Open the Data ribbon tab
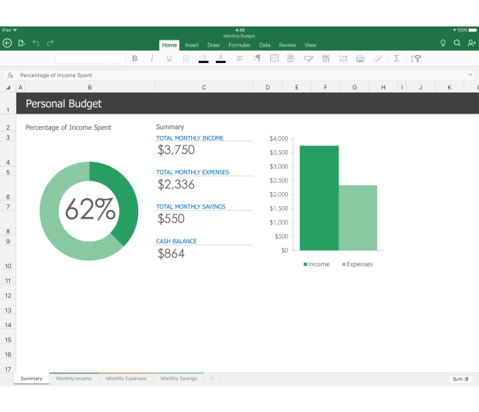This screenshot has height=412, width=479. [x=265, y=45]
